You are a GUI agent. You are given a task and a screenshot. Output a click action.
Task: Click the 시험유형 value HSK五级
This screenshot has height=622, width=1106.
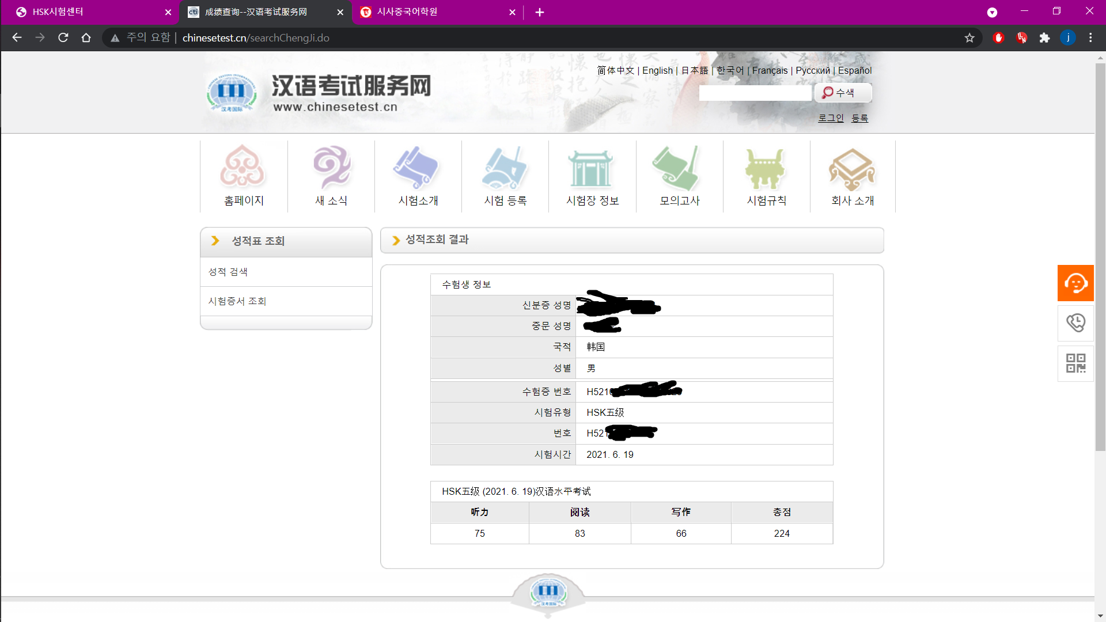coord(605,412)
